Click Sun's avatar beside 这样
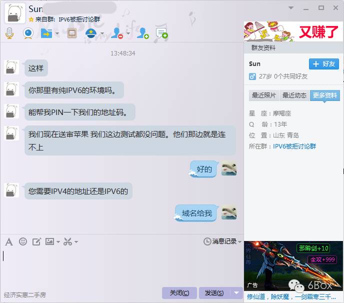 point(11,67)
